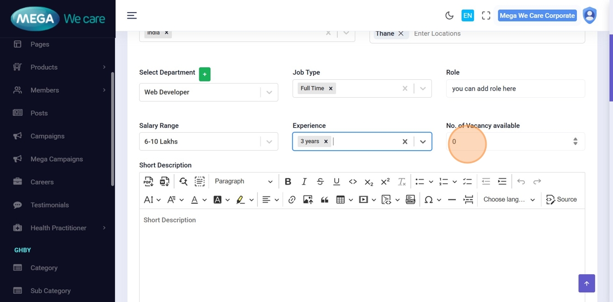Image resolution: width=613 pixels, height=302 pixels.
Task: Toggle bold formatting
Action: coord(288,181)
